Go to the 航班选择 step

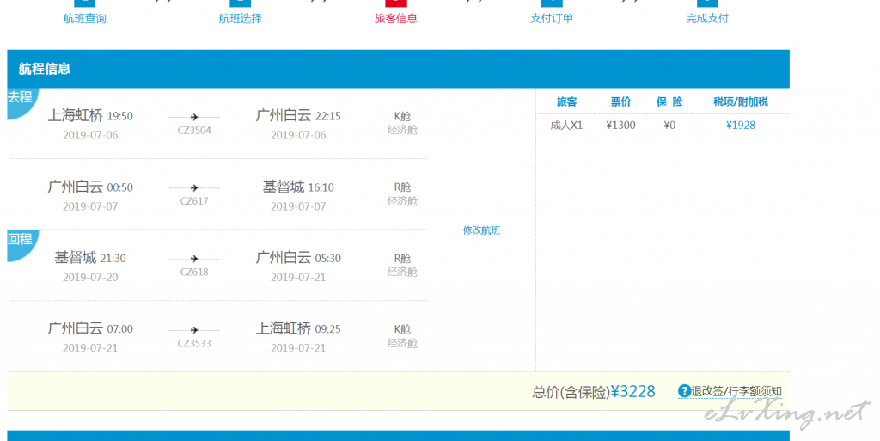point(241,18)
